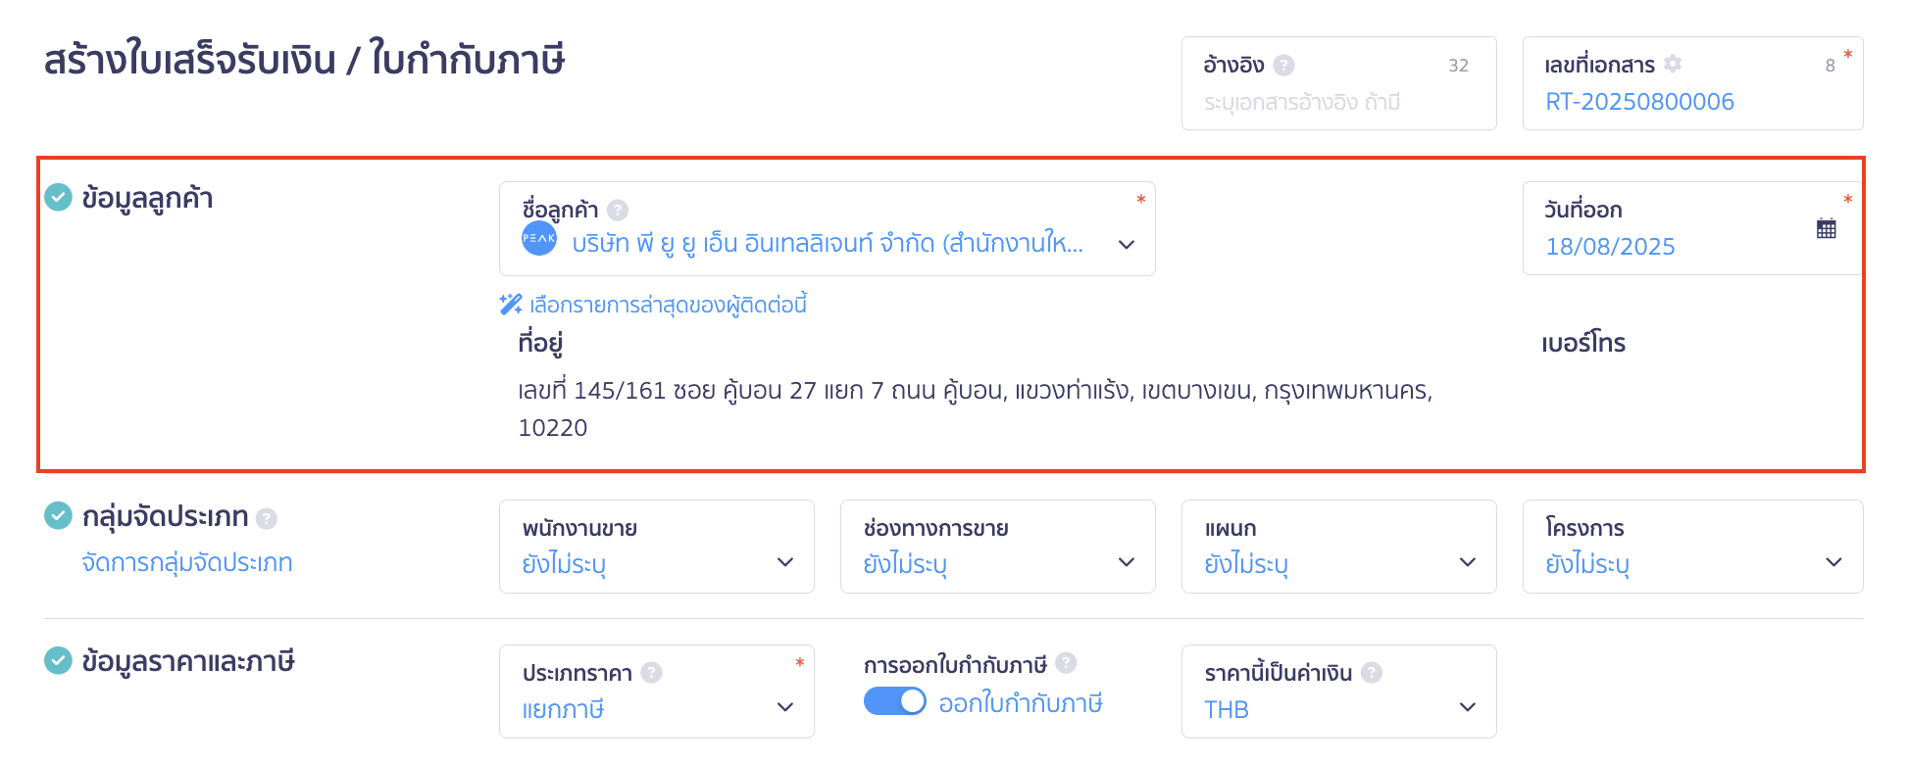The height and width of the screenshot is (764, 1908).
Task: Click the checkmark icon beside ข้อมูลลูกค้า
Action: tap(58, 196)
